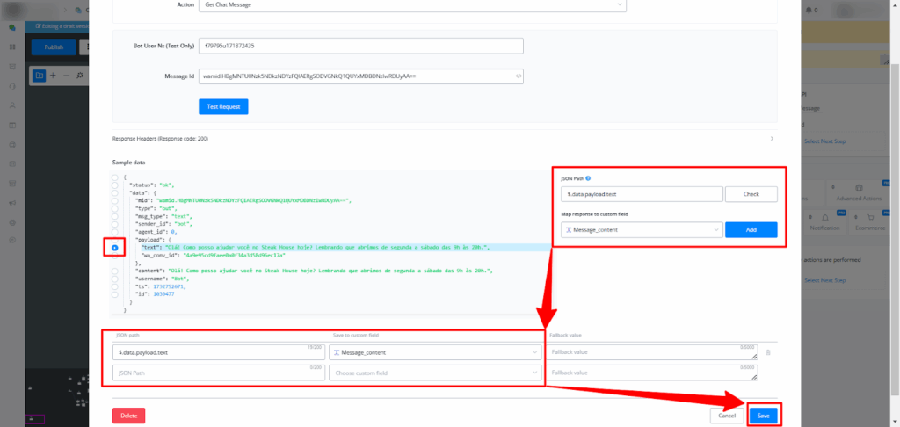Image resolution: width=900 pixels, height=427 pixels.
Task: Open the Action dropdown showing Get Chat Message
Action: click(x=411, y=4)
